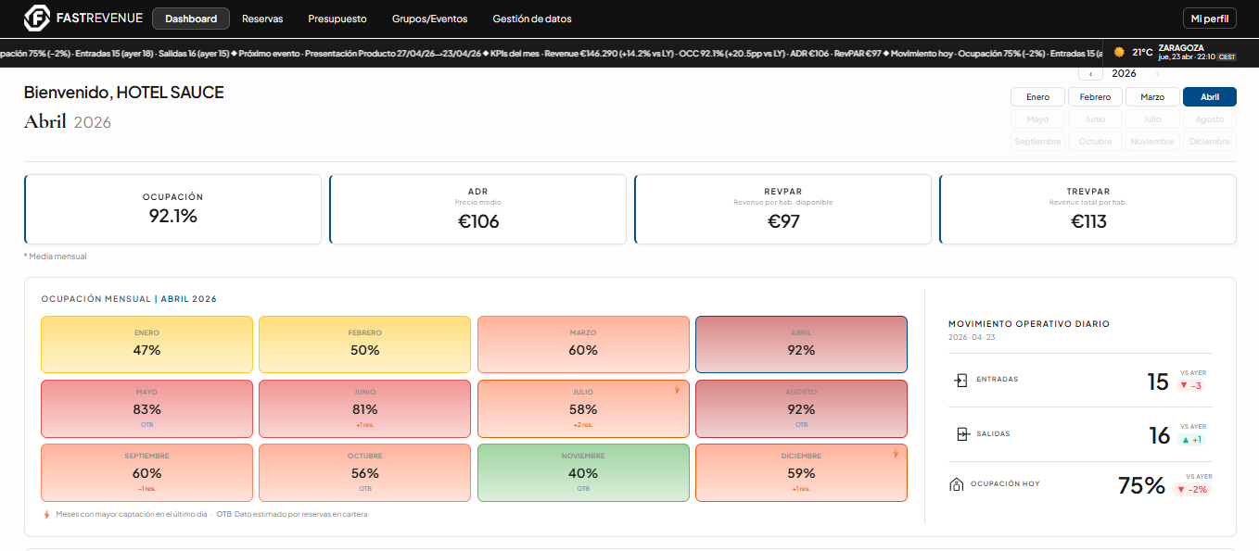Click the sun weather icon
Viewport: 1259px width, 551px height.
click(1119, 53)
